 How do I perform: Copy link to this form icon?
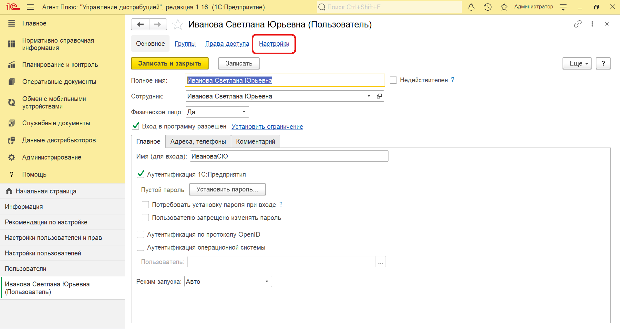click(578, 24)
